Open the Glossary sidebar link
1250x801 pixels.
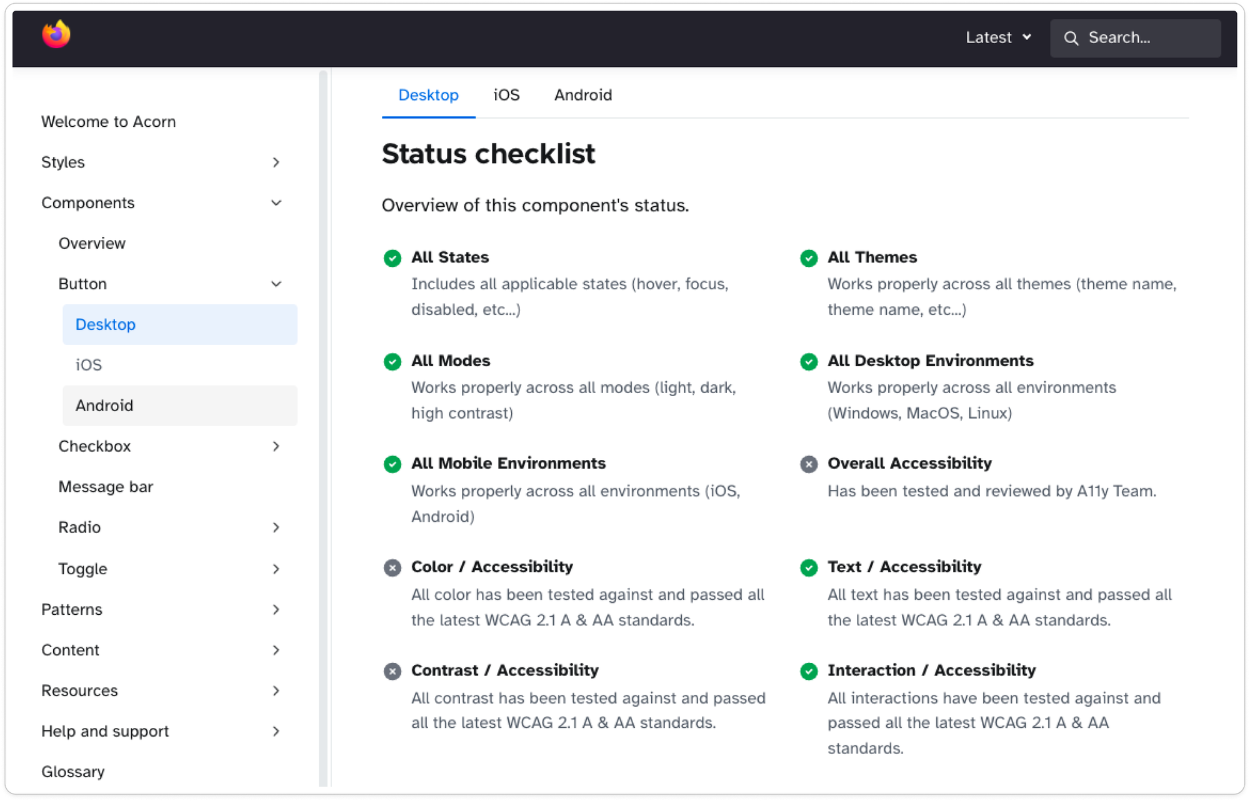click(73, 772)
